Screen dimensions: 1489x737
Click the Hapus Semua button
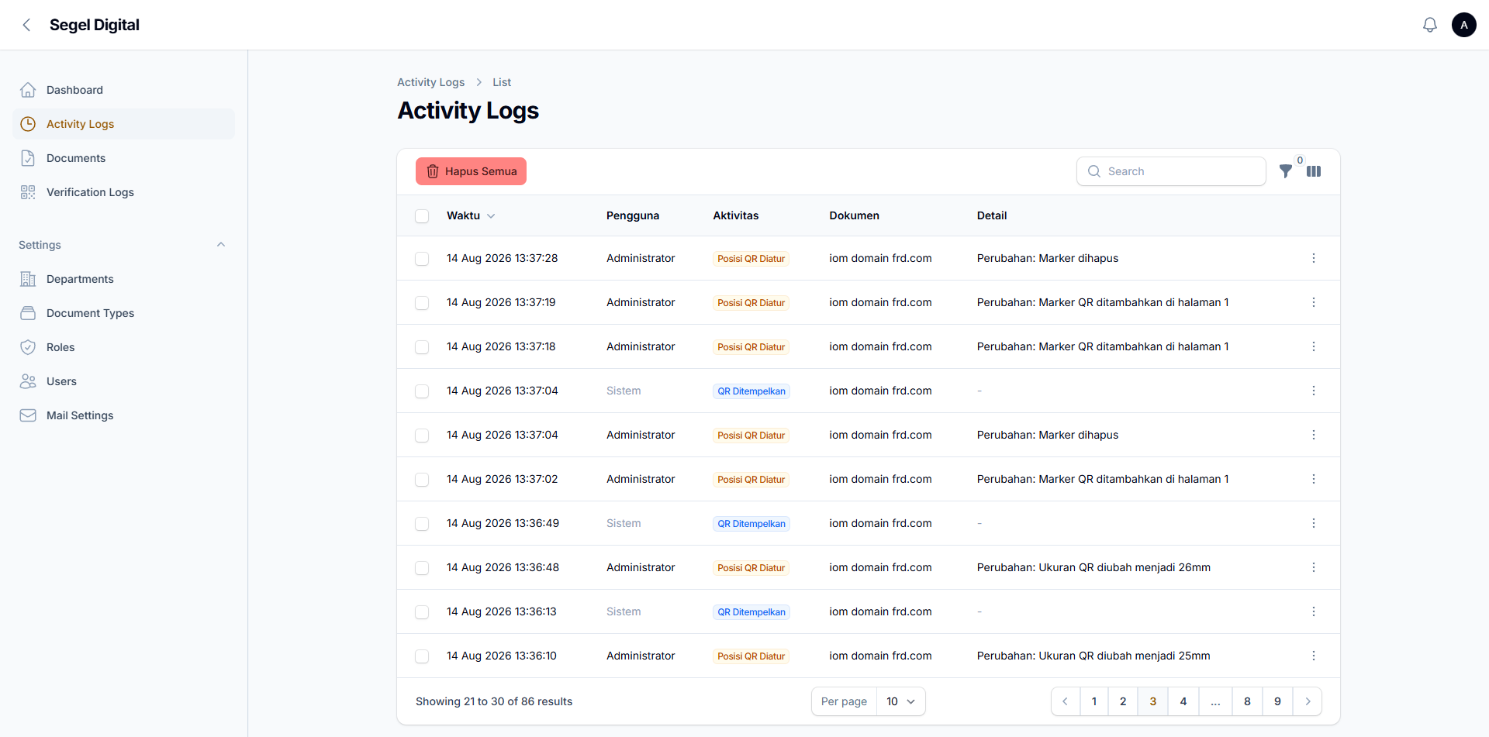click(471, 171)
